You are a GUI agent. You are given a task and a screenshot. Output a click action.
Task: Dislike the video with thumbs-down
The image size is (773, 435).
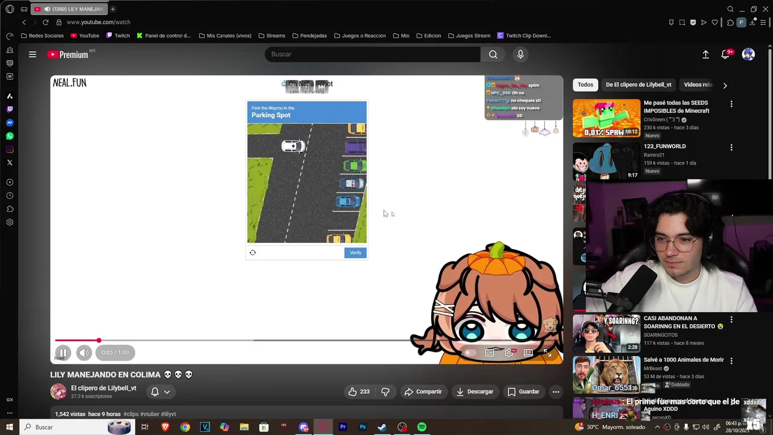pos(385,391)
